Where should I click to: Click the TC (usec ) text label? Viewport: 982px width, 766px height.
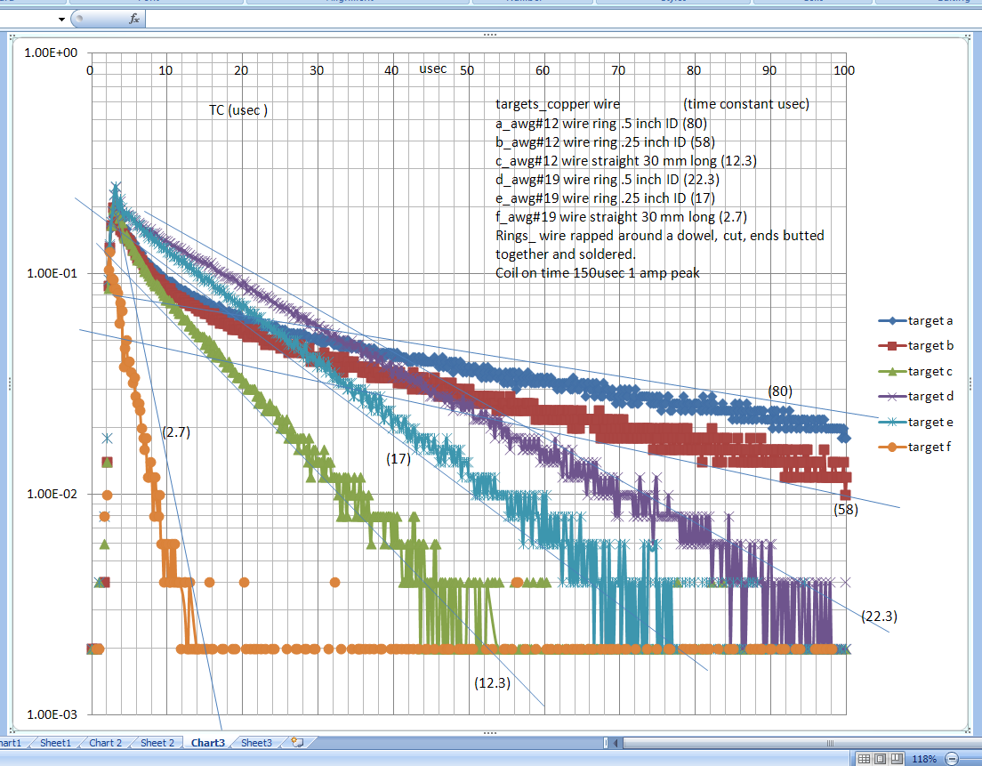pos(238,110)
